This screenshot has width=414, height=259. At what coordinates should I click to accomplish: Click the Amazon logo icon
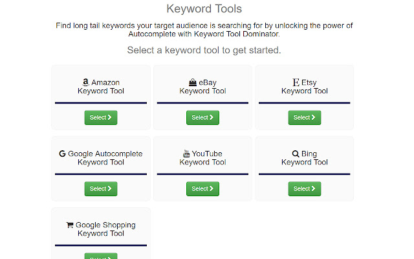[x=85, y=82]
